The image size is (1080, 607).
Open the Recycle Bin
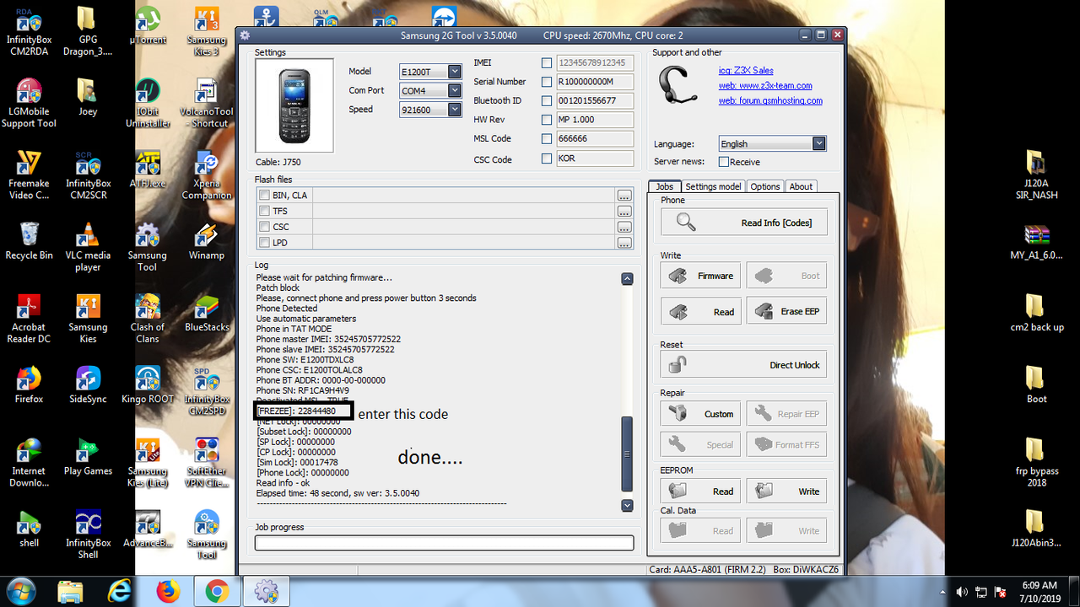pos(29,241)
